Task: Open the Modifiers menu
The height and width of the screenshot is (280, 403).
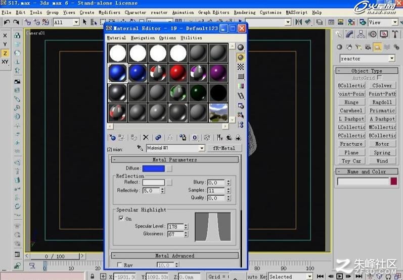Action: tap(110, 12)
